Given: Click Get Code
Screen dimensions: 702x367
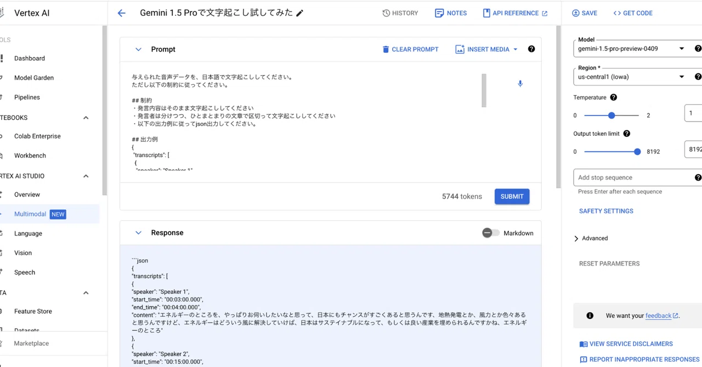Looking at the screenshot, I should [633, 13].
